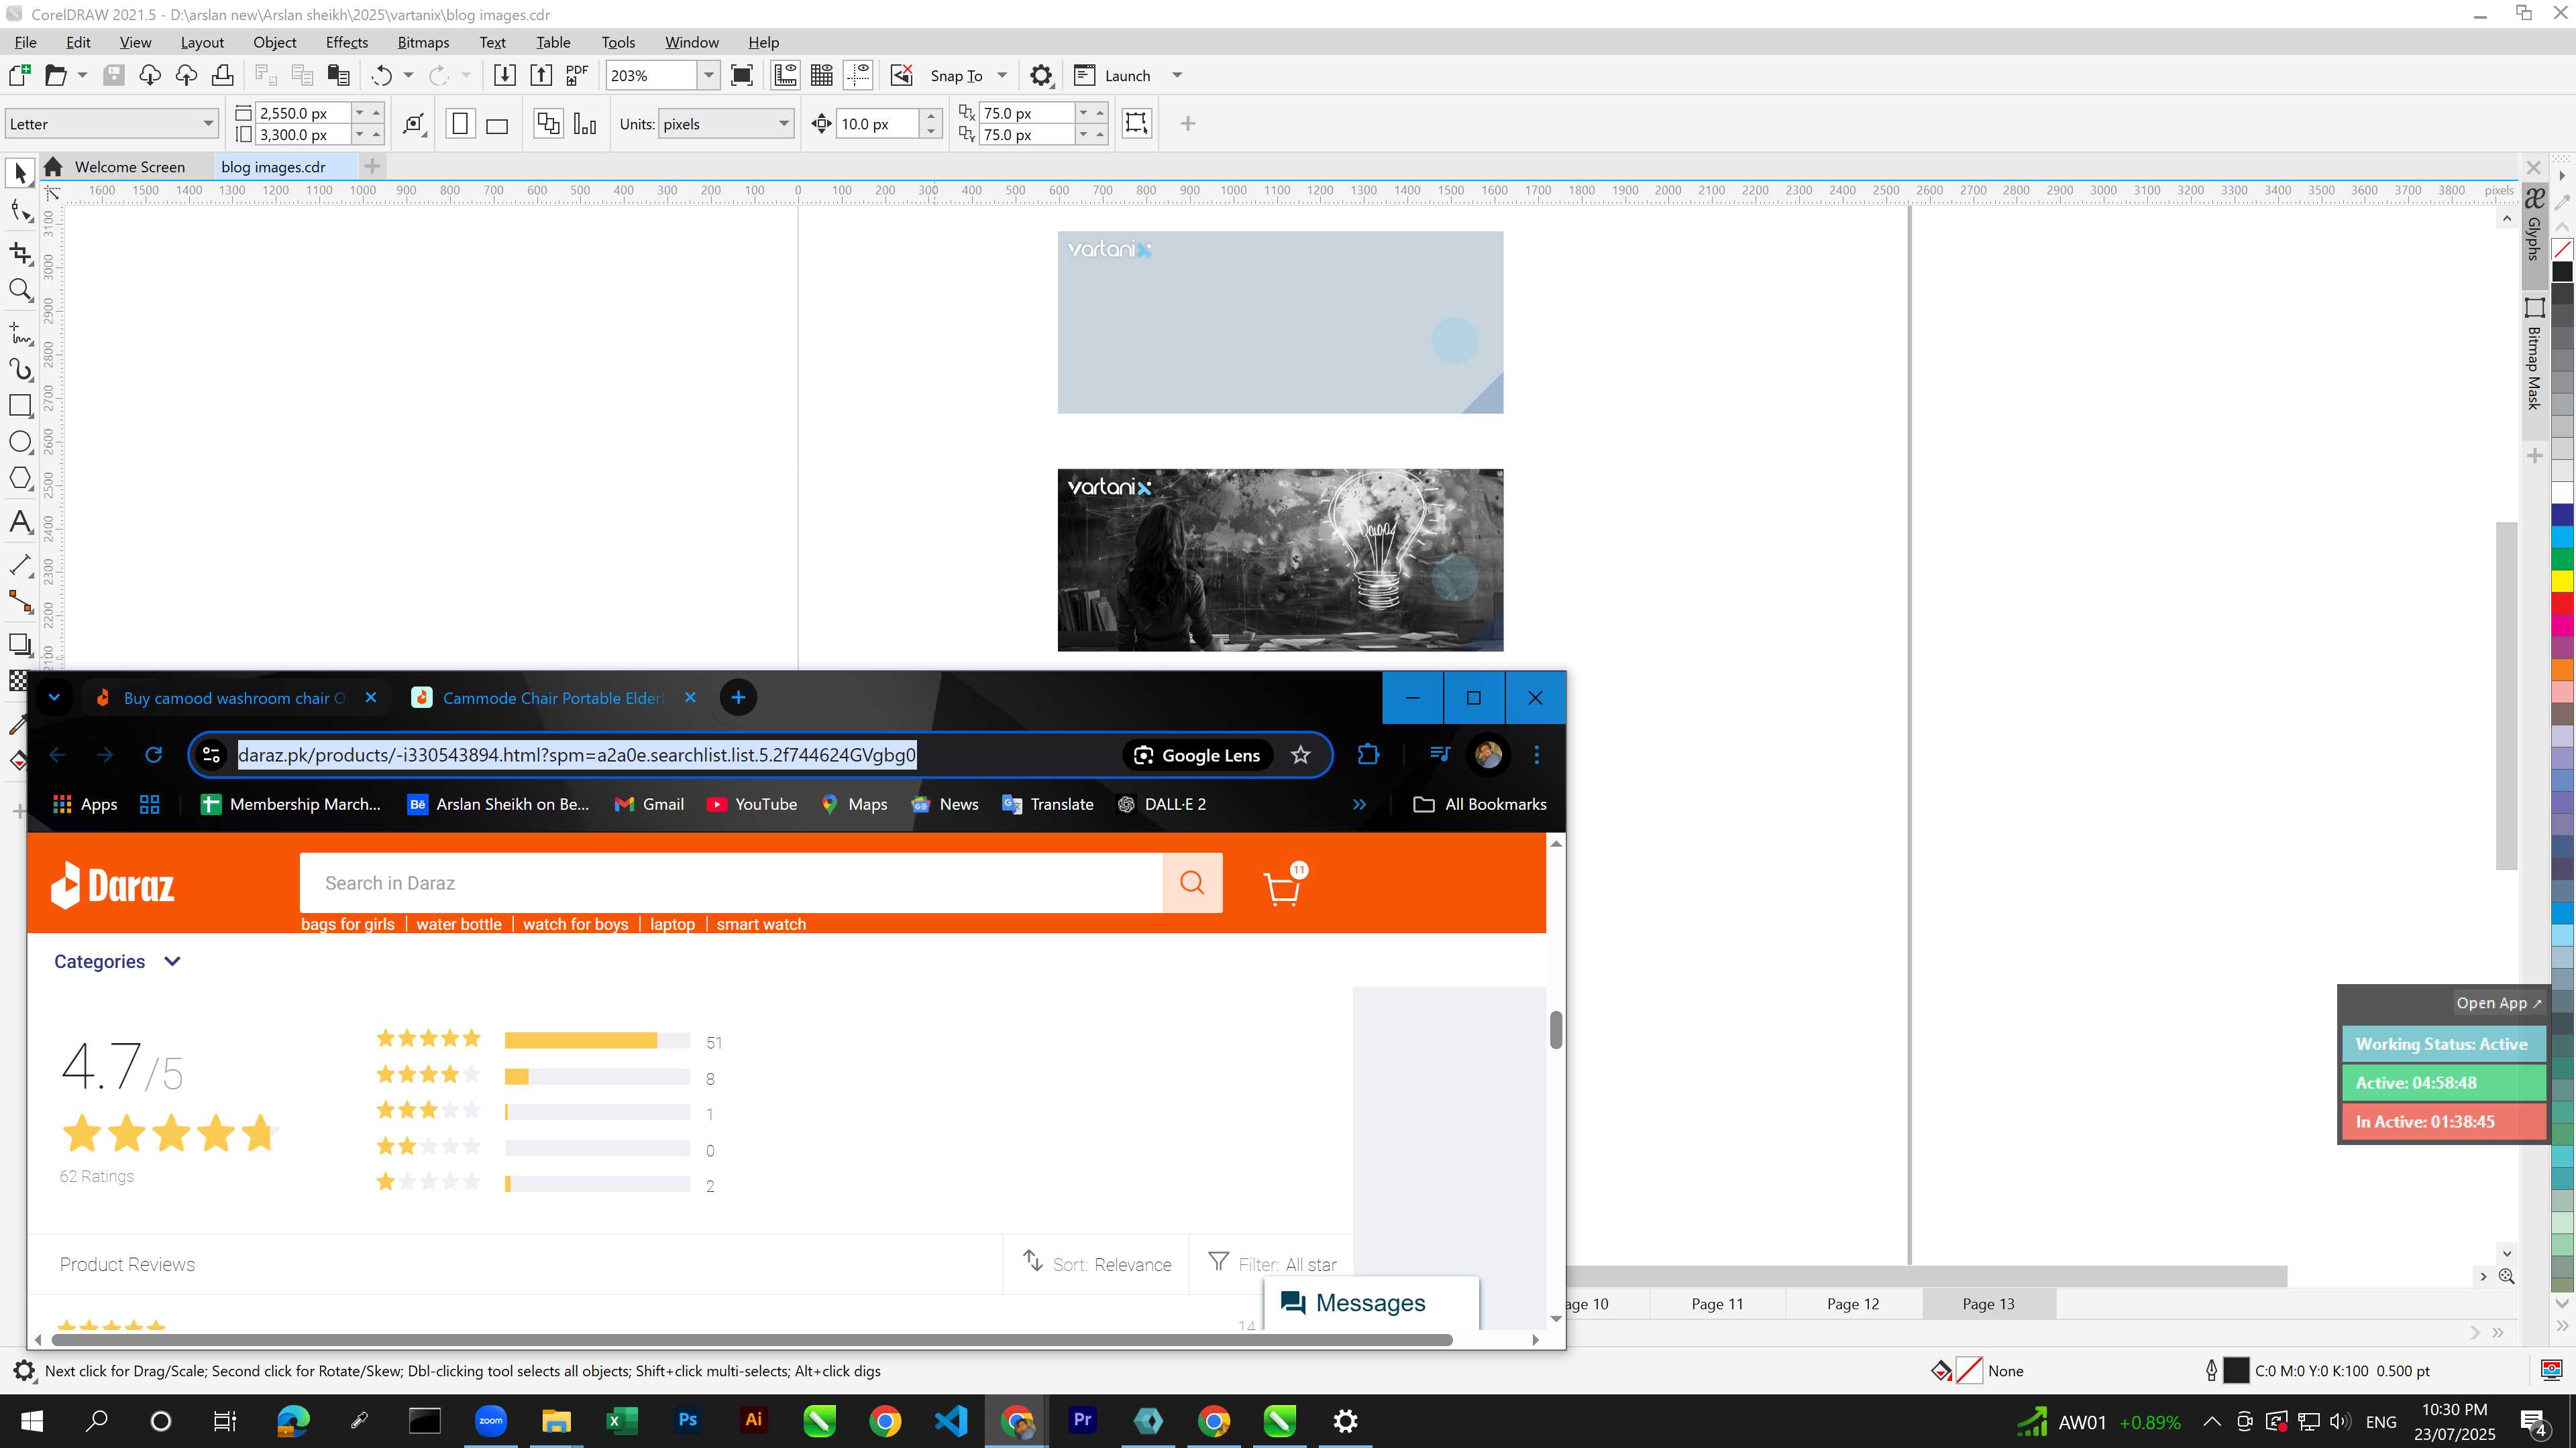Open Chrome tab search dropdown

54,697
